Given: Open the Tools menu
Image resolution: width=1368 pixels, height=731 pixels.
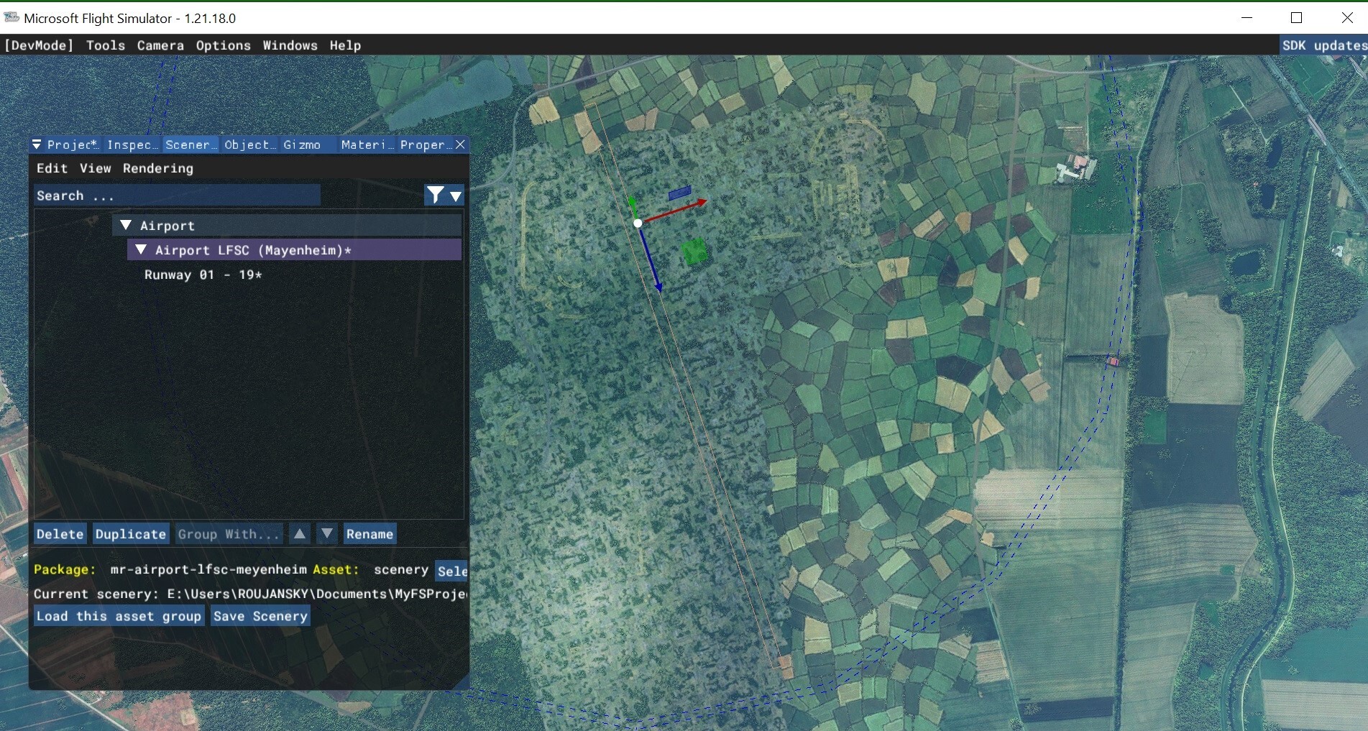Looking at the screenshot, I should (x=106, y=45).
